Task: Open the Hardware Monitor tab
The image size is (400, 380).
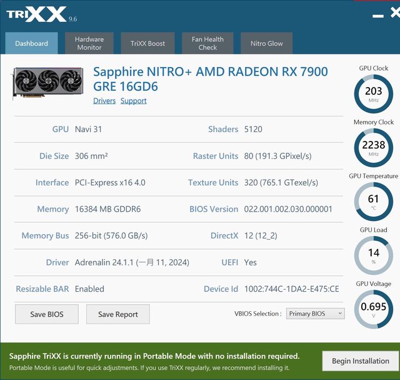Action: point(89,43)
